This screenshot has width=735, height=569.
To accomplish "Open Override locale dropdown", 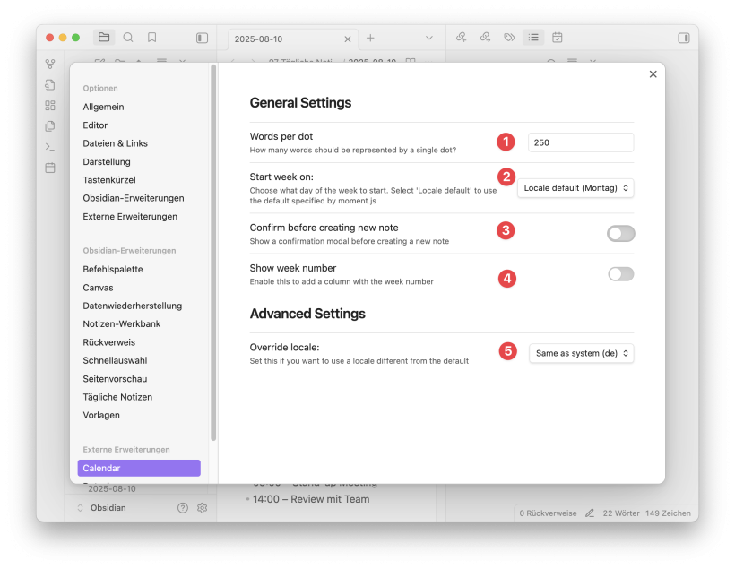I will [x=581, y=353].
